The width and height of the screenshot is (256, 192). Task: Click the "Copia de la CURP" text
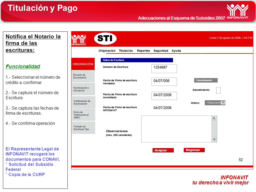(27, 174)
